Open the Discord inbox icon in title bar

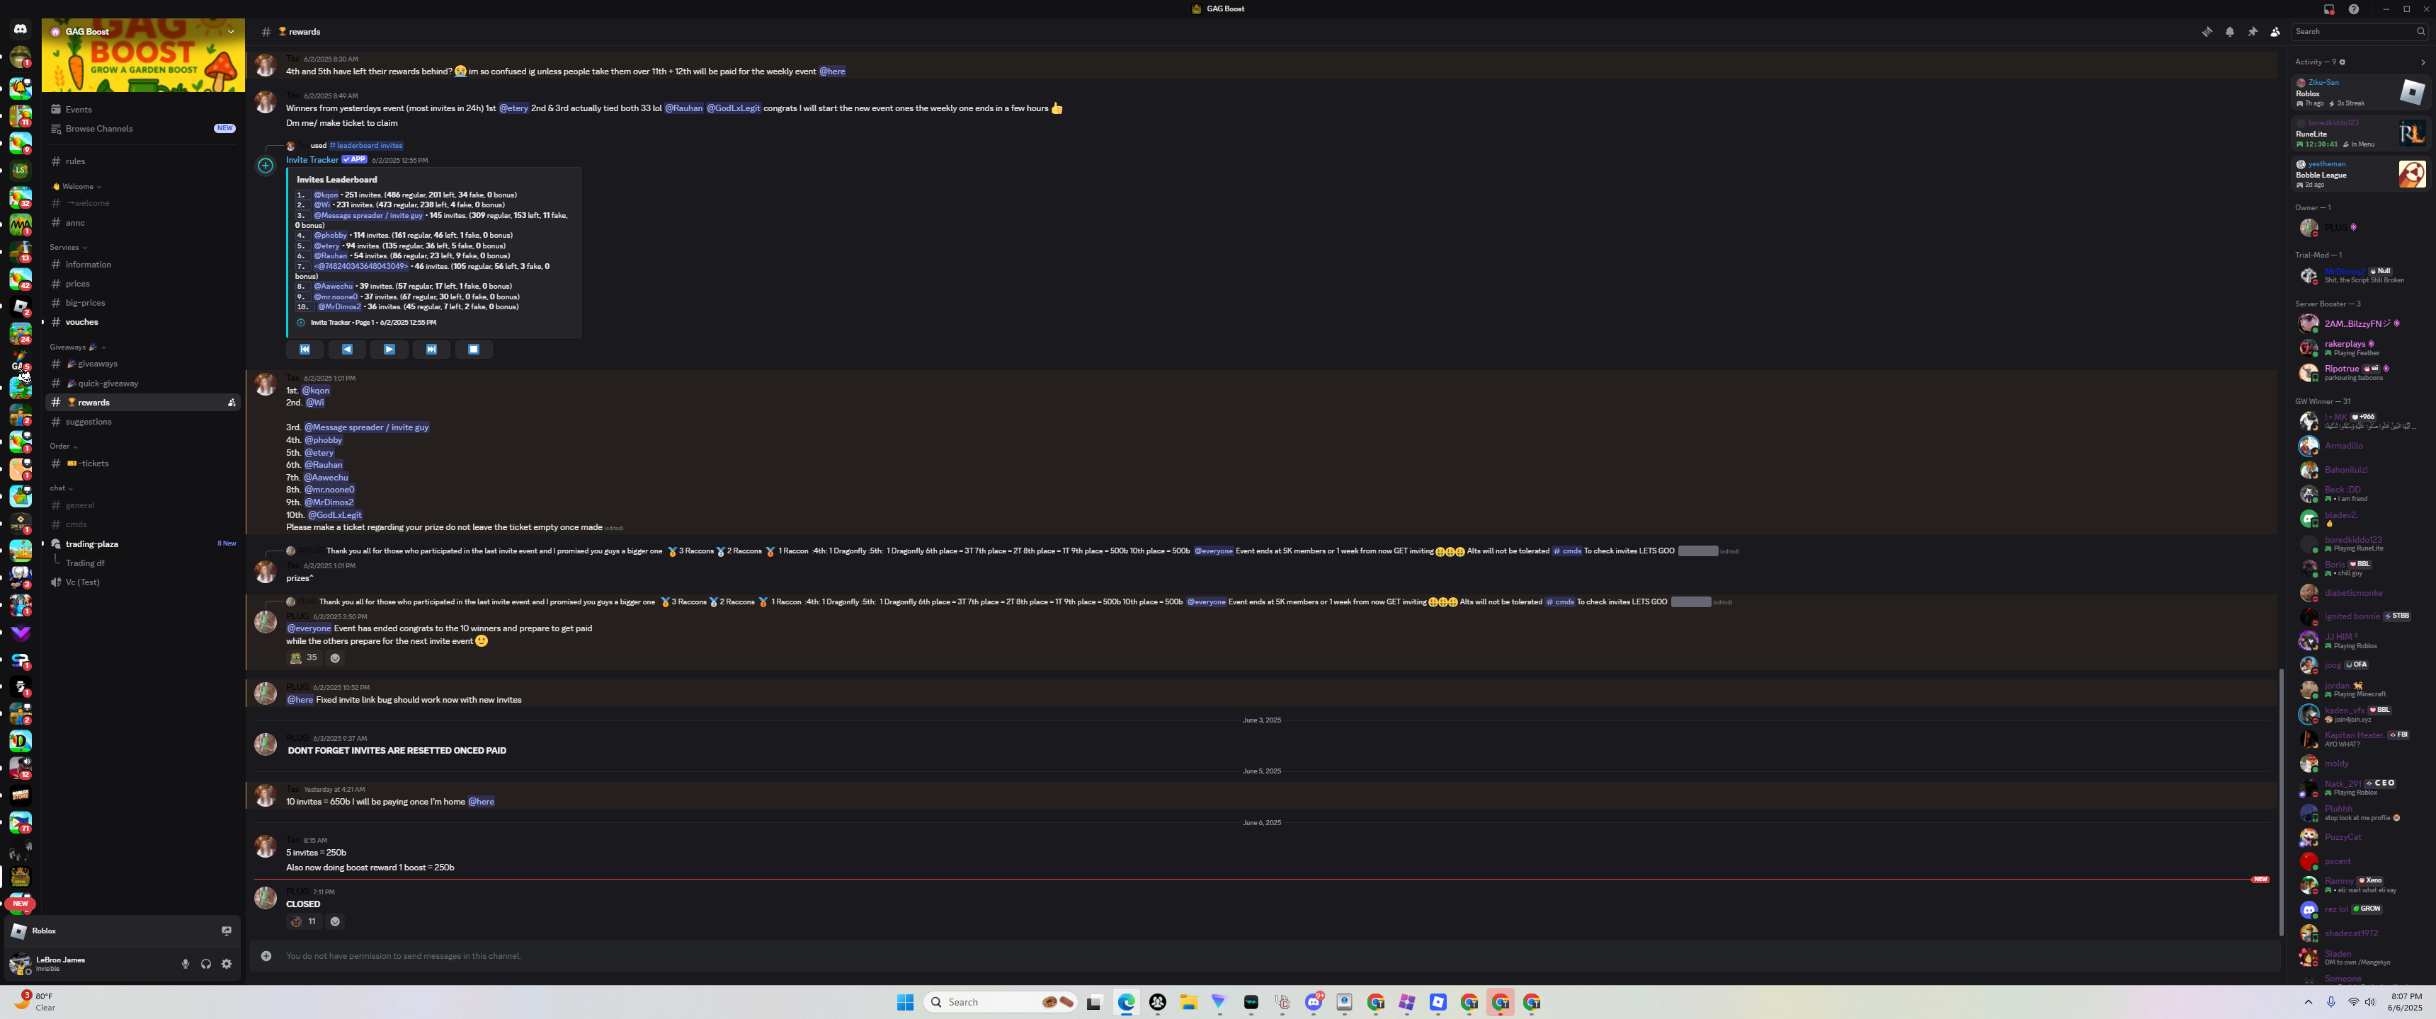(x=2329, y=8)
